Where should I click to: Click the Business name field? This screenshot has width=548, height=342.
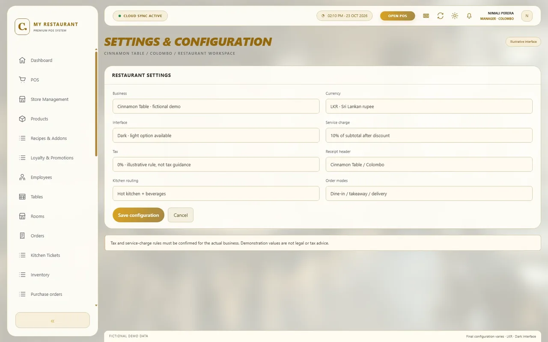(216, 106)
